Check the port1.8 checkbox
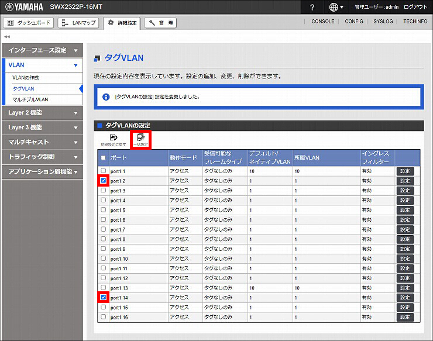Image resolution: width=433 pixels, height=341 pixels. coord(104,239)
